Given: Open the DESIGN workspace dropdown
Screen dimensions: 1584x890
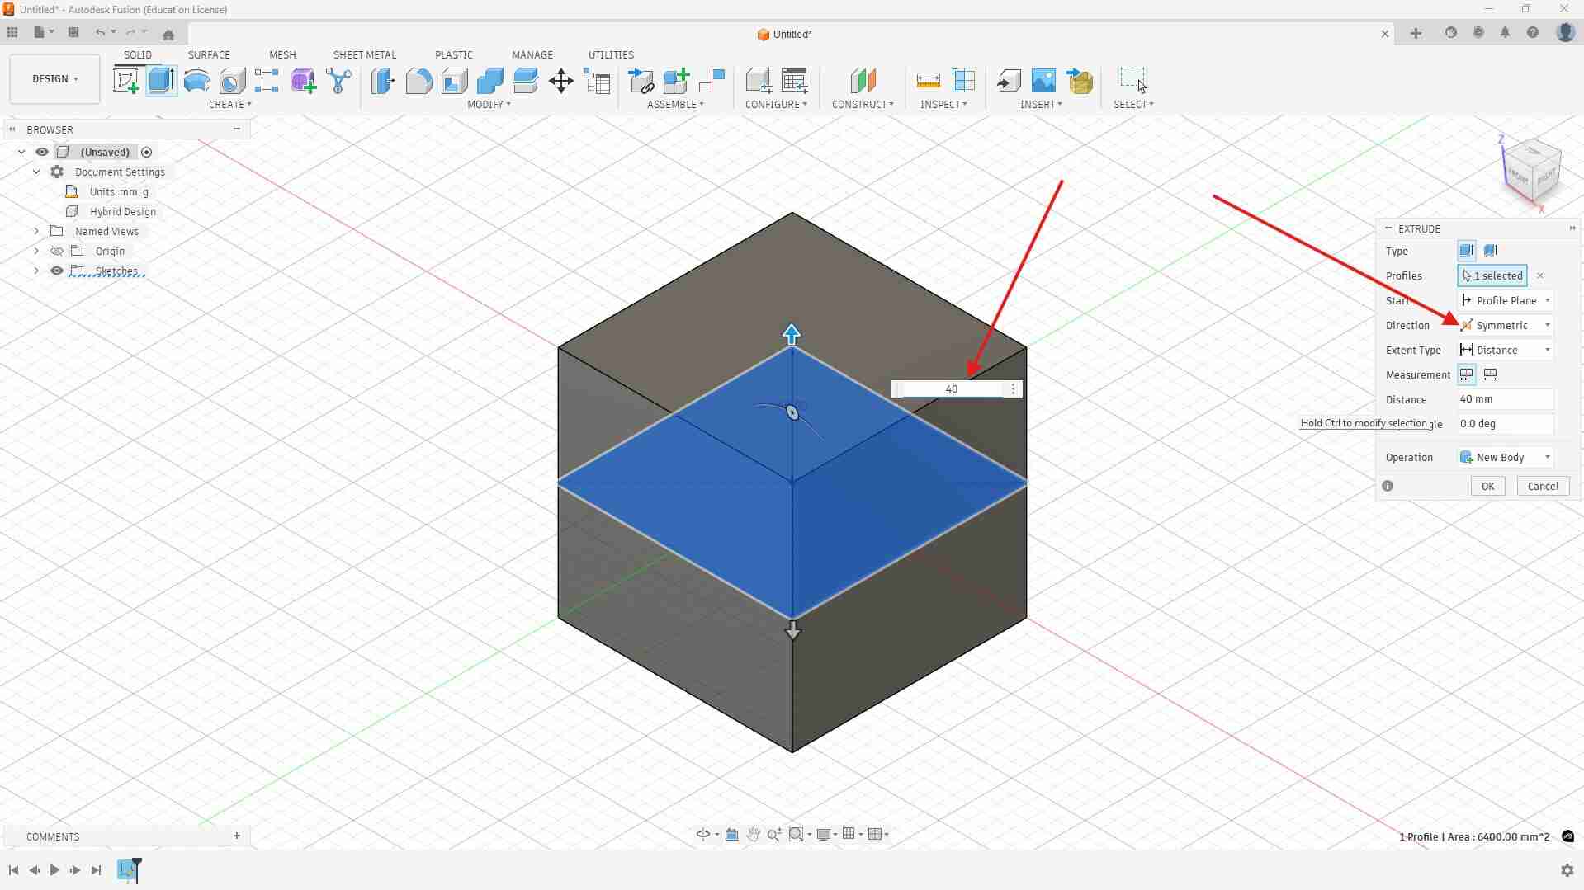Looking at the screenshot, I should [x=55, y=79].
